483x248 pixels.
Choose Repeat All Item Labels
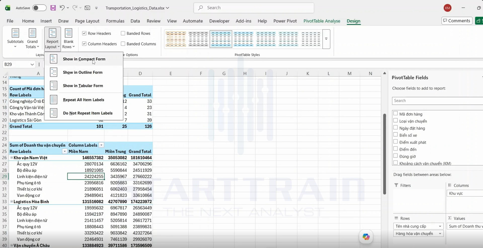pyautogui.click(x=84, y=100)
